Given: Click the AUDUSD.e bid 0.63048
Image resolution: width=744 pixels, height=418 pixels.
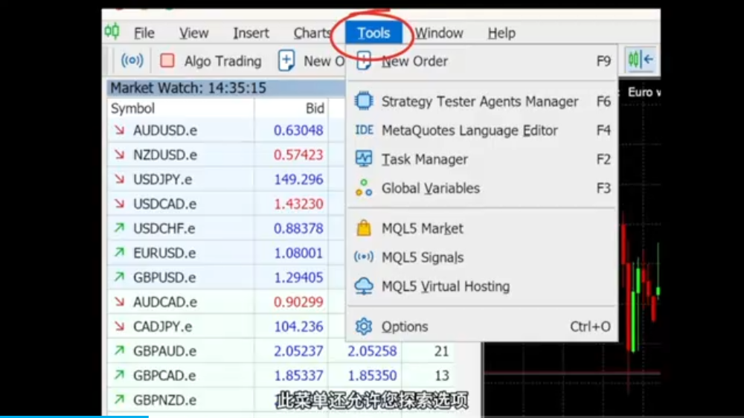Looking at the screenshot, I should [298, 130].
